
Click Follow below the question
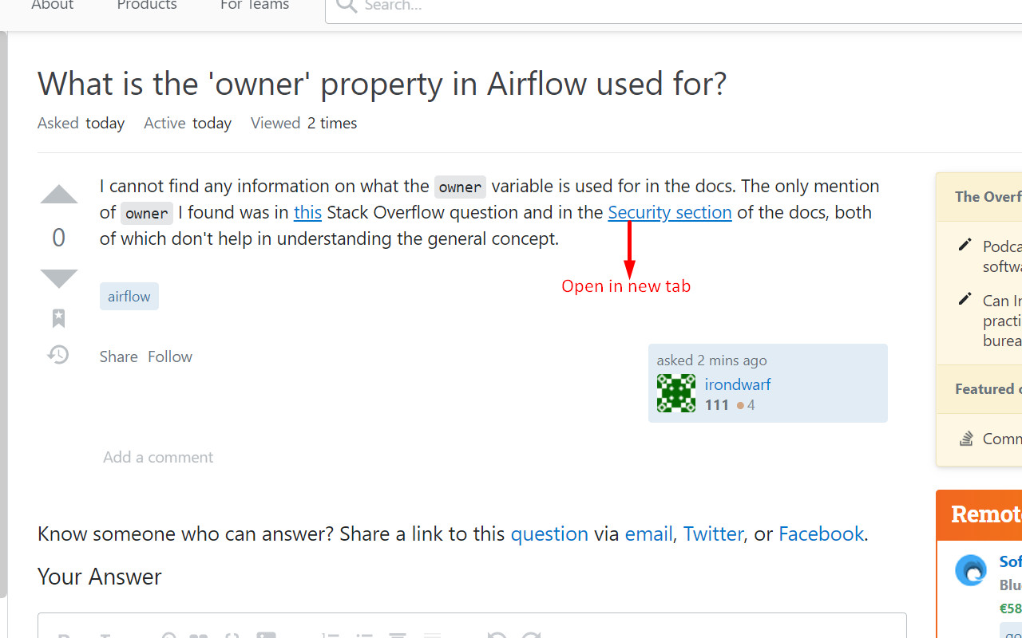click(x=170, y=356)
